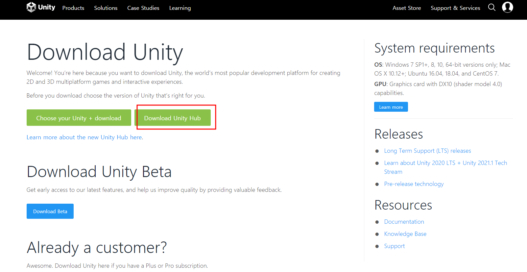Viewport: 527px width, 272px height.
Task: Open the Pre-release technology link
Action: pos(414,184)
